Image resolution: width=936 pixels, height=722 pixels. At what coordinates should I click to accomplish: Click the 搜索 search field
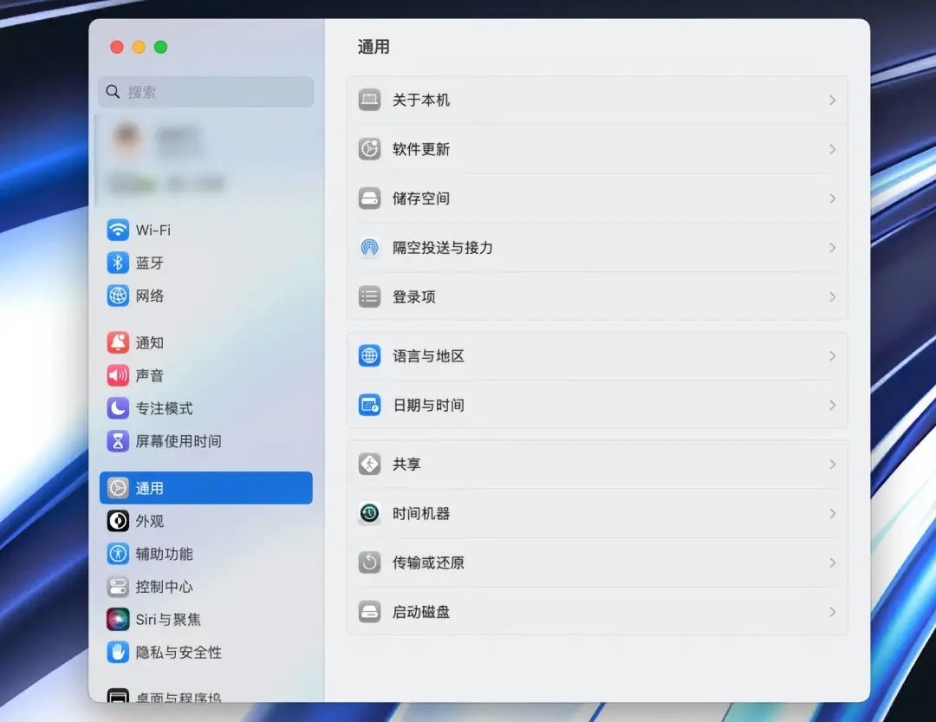pyautogui.click(x=205, y=92)
